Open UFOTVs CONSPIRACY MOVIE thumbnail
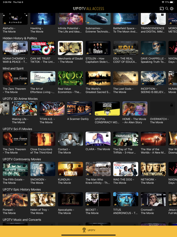177x237 pixels. (107, 108)
